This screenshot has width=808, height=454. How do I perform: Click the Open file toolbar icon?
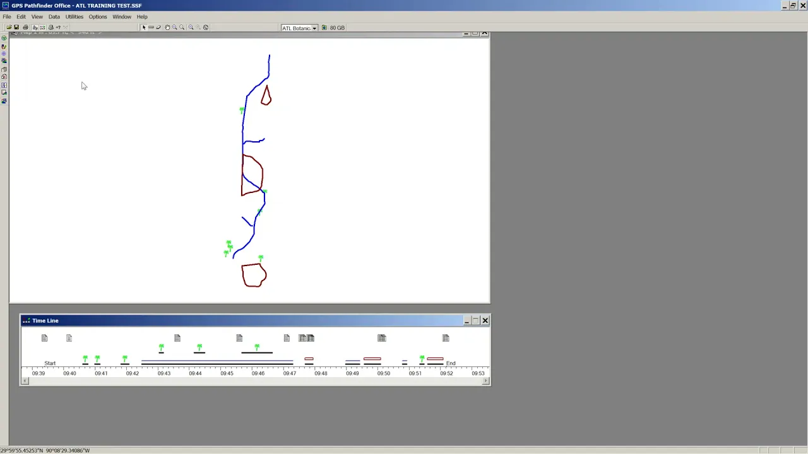[9, 27]
